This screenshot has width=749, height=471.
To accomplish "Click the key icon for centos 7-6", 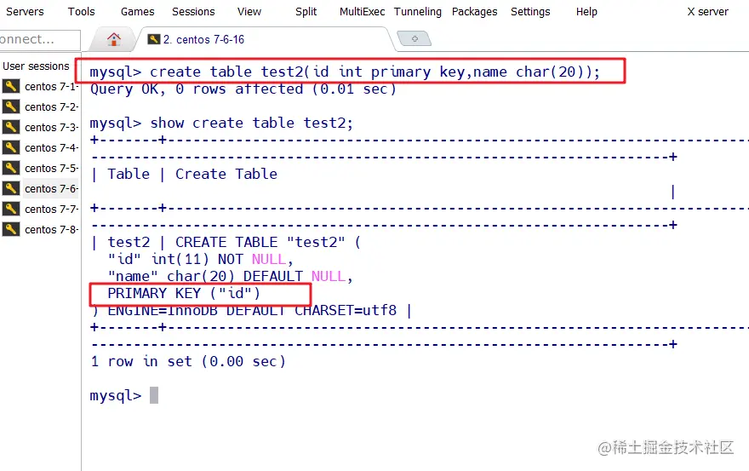I will pos(11,188).
